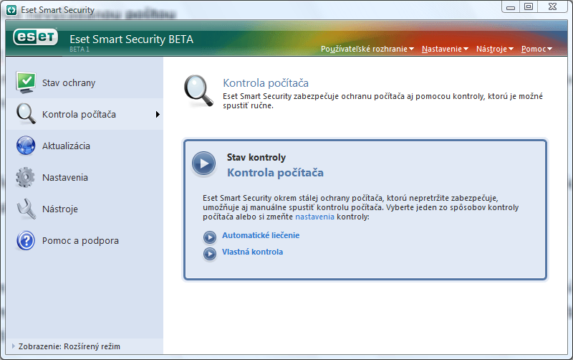Click the large magnifier icon beside page heading
This screenshot has height=360, width=573.
(x=199, y=91)
